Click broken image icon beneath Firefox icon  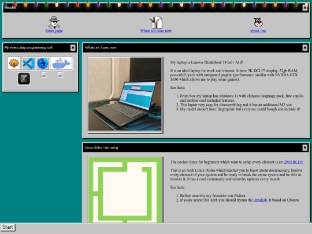pos(44,75)
